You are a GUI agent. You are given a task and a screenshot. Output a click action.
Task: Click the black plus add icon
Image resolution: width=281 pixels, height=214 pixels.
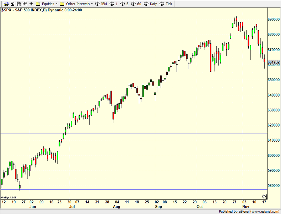click(x=31, y=4)
